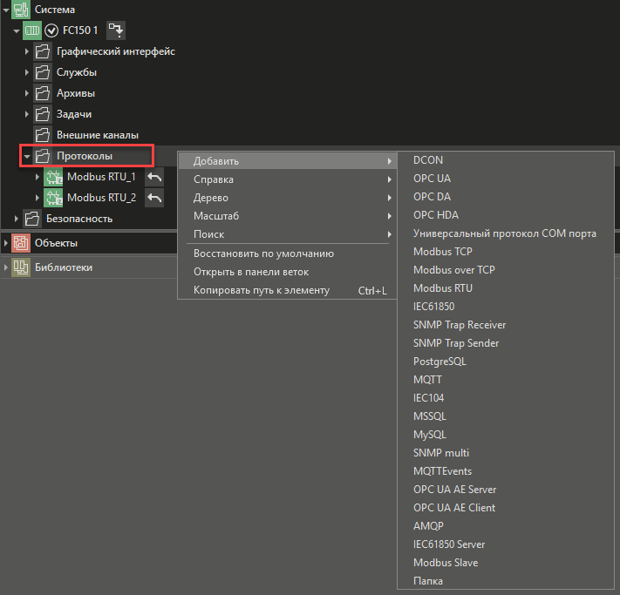Collapse the Протоколы folder
This screenshot has width=620, height=595.
click(x=26, y=157)
